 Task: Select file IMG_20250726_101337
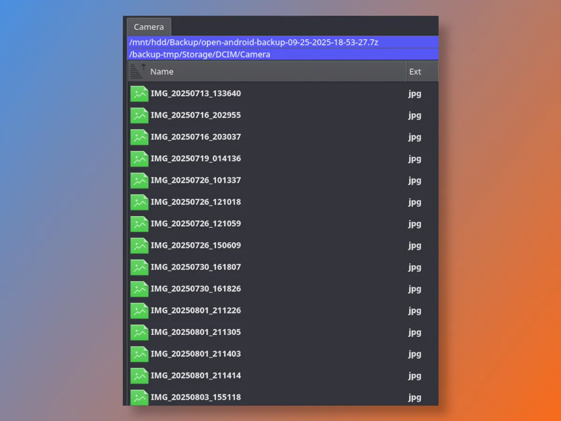point(195,180)
